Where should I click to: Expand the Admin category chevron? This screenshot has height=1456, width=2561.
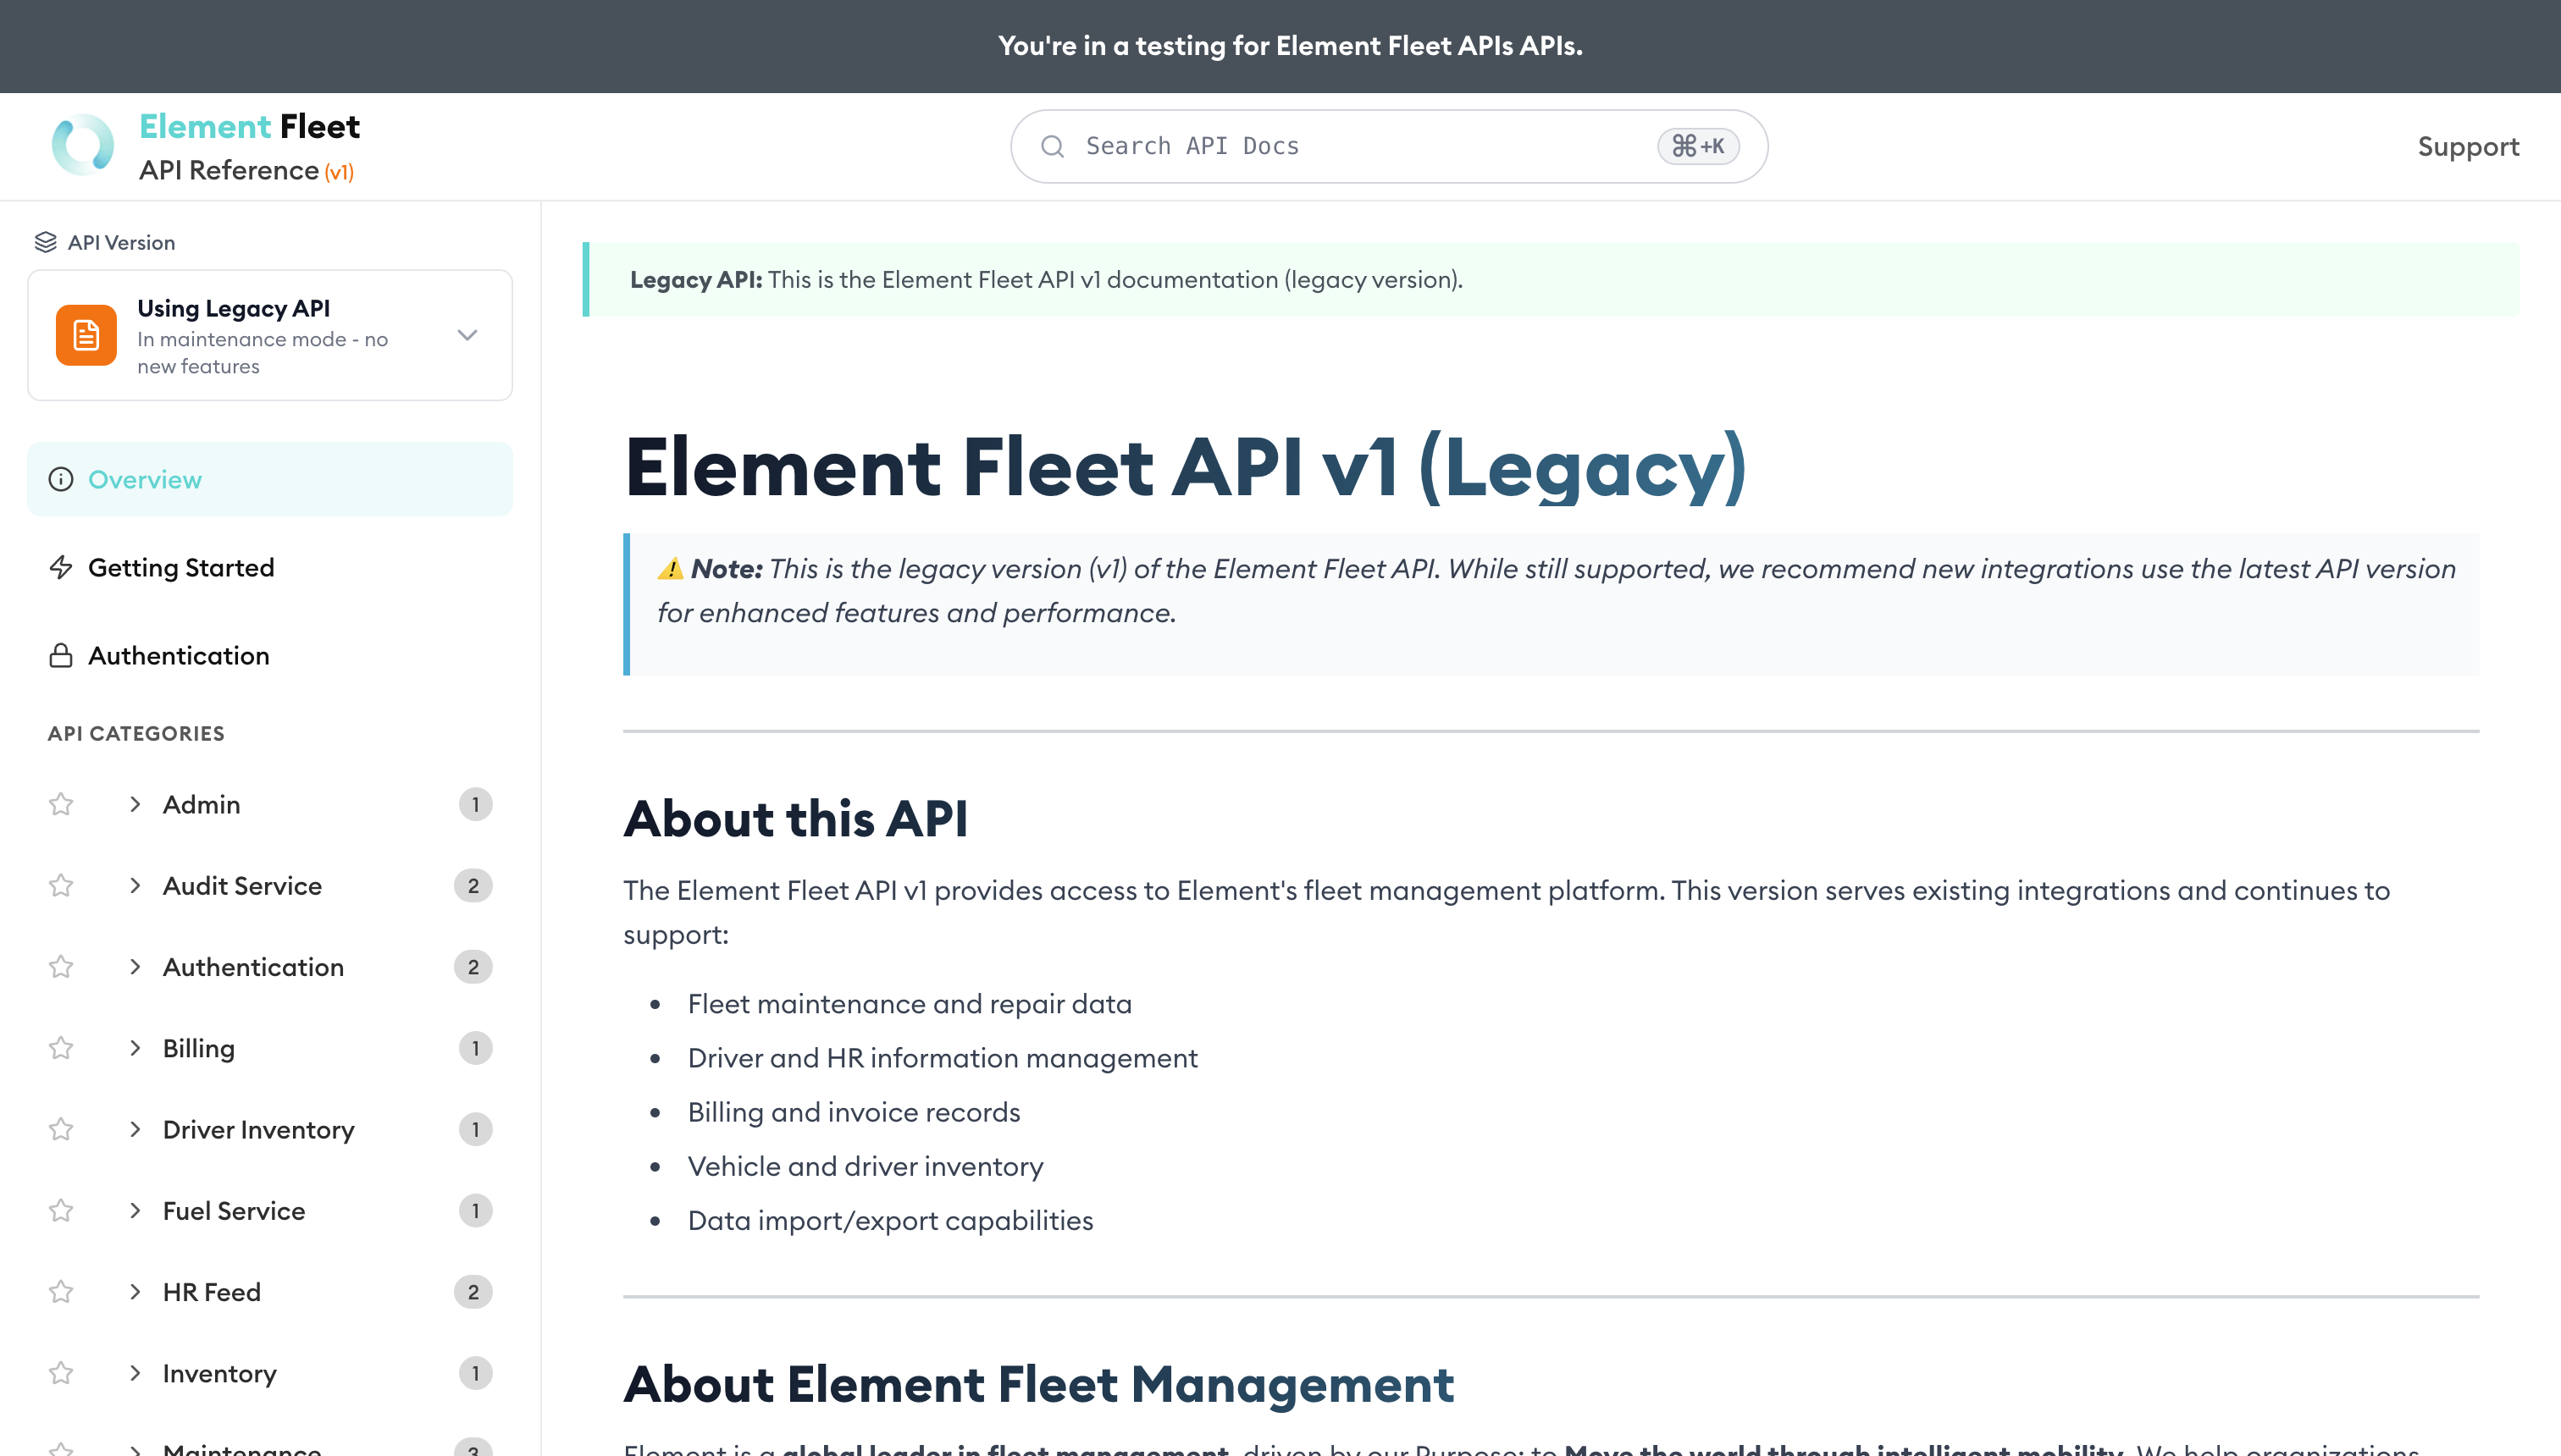(135, 805)
